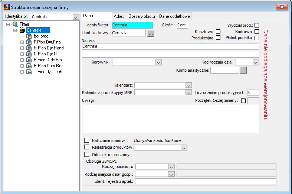The height and width of the screenshot is (194, 292).
Task: Click the R Pion D.ds.Roz department icon
Action: (x=29, y=66)
